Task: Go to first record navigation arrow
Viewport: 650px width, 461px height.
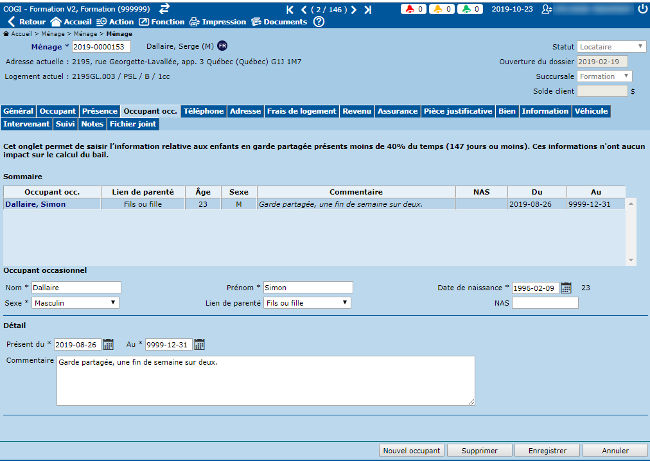Action: coord(290,10)
